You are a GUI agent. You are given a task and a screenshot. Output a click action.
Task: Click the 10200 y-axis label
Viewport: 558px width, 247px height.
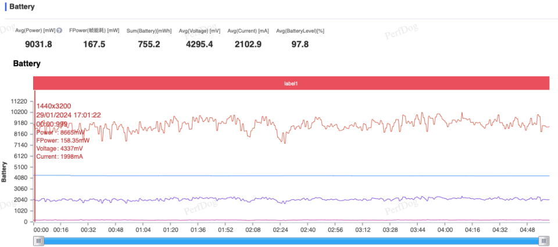click(19, 112)
